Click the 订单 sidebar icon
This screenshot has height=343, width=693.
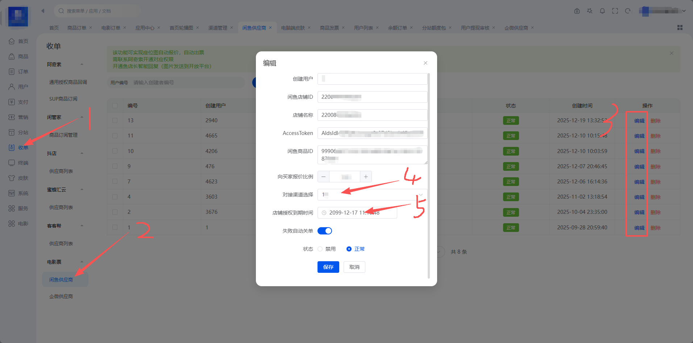12,72
